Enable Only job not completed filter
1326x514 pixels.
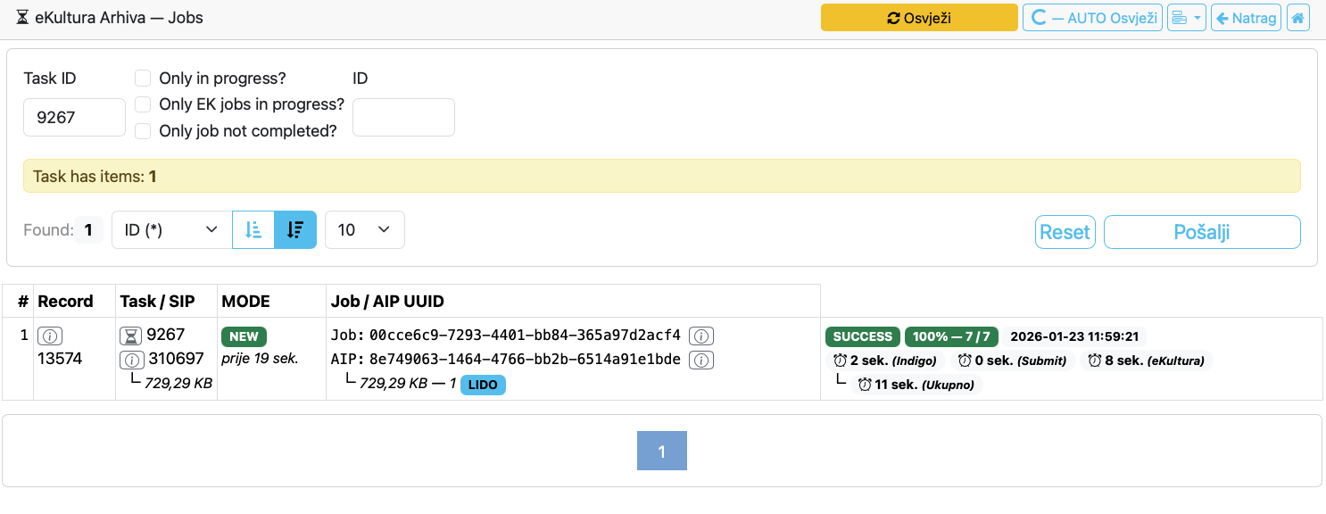click(143, 130)
